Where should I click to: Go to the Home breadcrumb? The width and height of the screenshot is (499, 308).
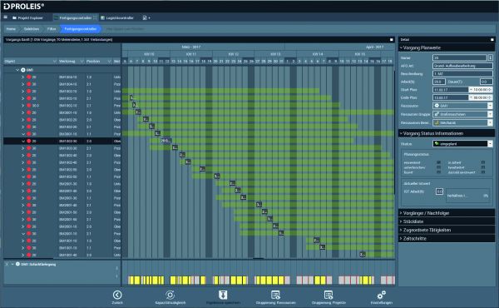coord(11,28)
